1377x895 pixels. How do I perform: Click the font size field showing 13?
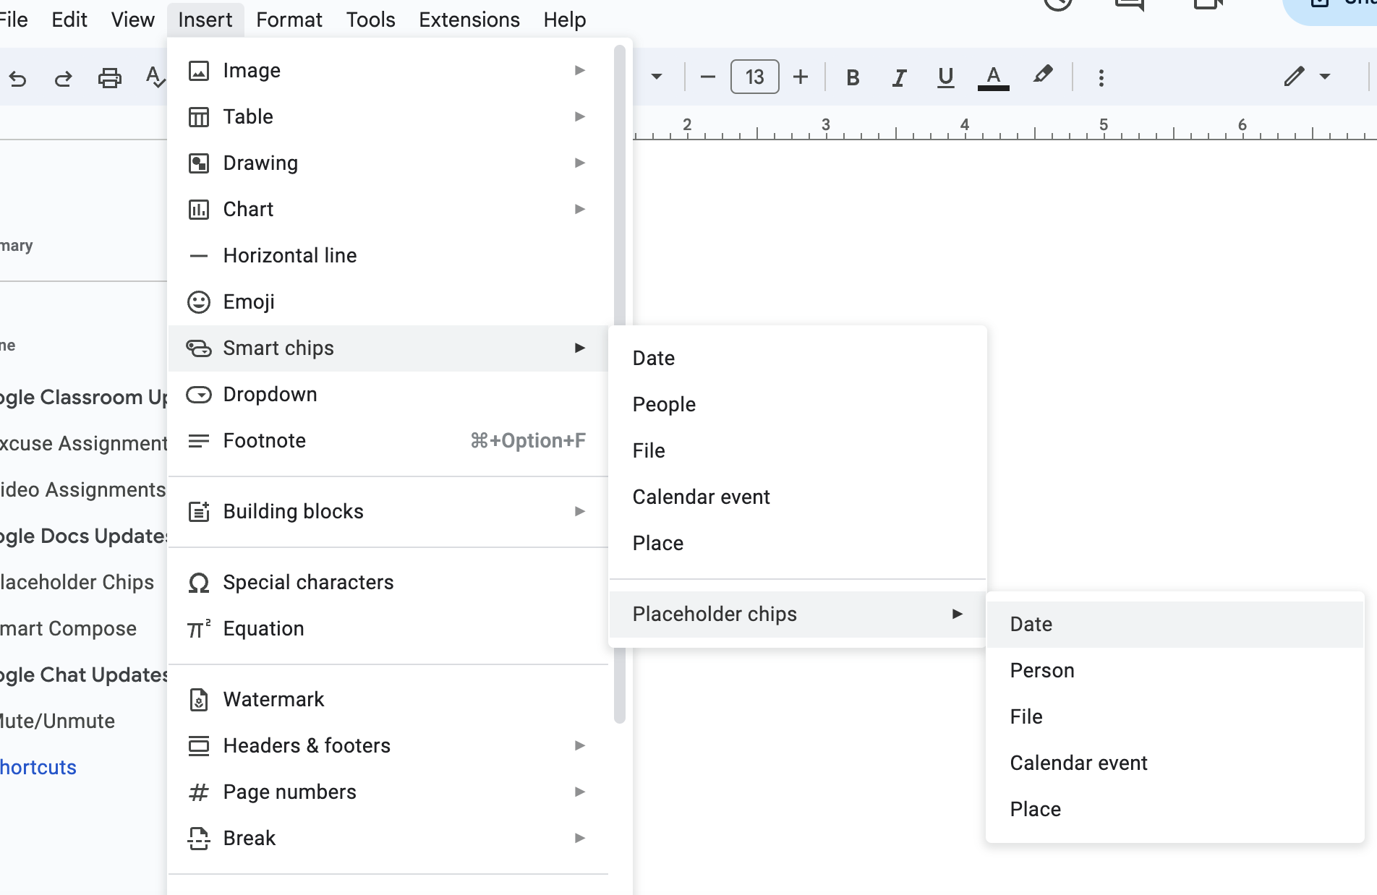(754, 77)
